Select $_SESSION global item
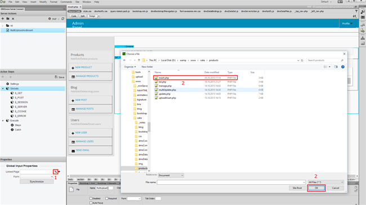This screenshot has height=205, width=366. (x=21, y=102)
